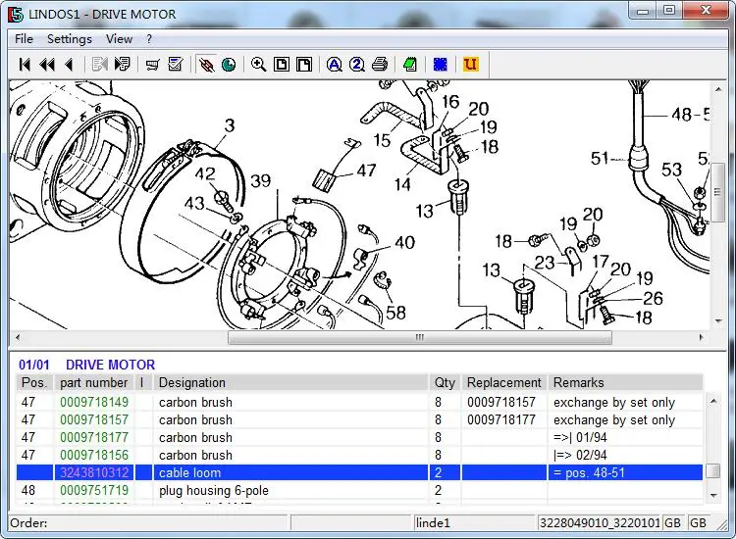Click callout number 47 in diagram
Screen dimensions: 736x539
pos(366,171)
